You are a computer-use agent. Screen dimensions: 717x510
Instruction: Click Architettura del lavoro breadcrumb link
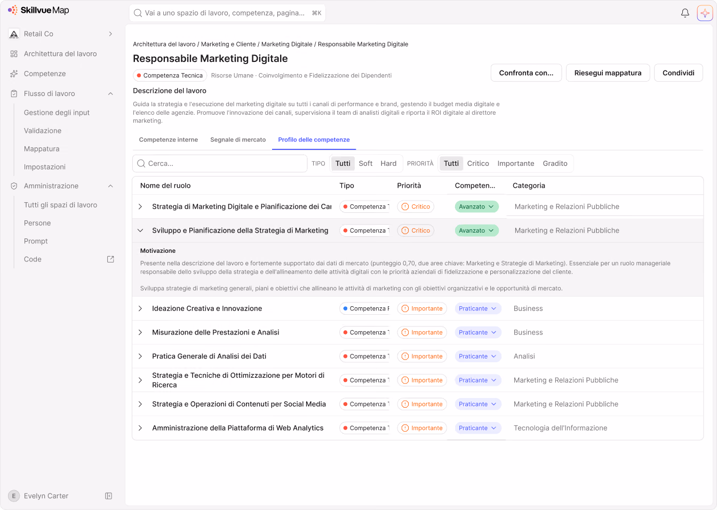tap(164, 44)
